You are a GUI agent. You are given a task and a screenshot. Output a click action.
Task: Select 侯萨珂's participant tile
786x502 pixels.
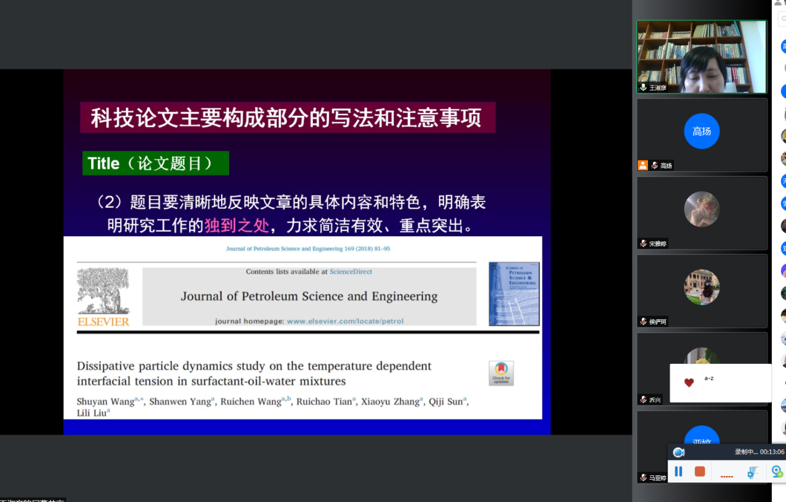(701, 288)
